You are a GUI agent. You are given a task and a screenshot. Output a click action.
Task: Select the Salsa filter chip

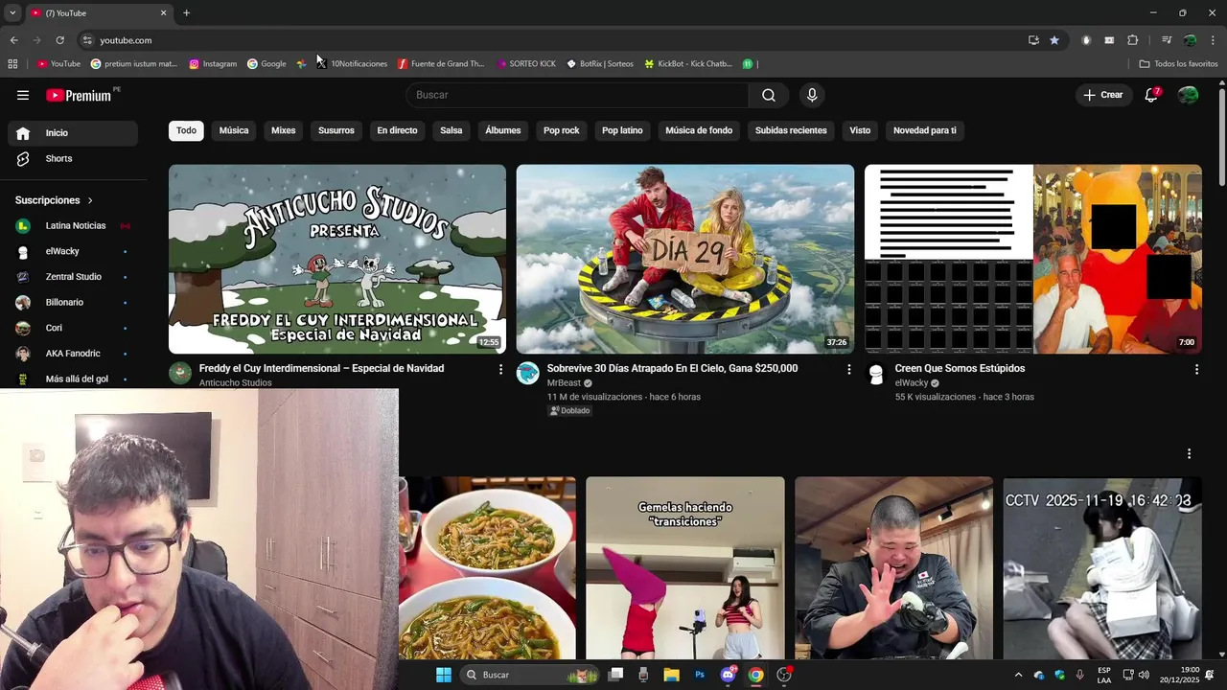[x=451, y=130]
